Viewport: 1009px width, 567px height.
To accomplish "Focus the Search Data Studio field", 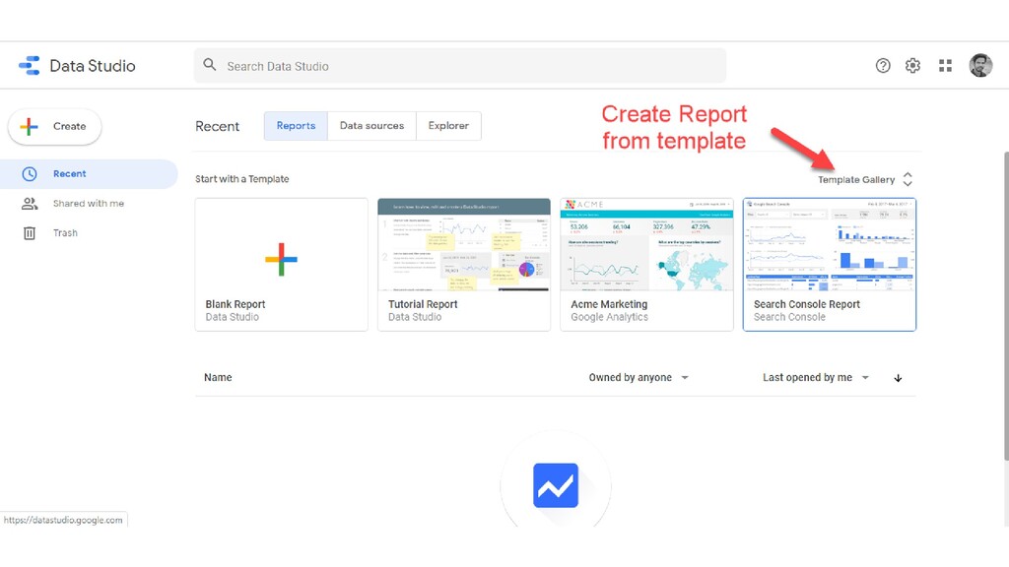I will point(460,66).
